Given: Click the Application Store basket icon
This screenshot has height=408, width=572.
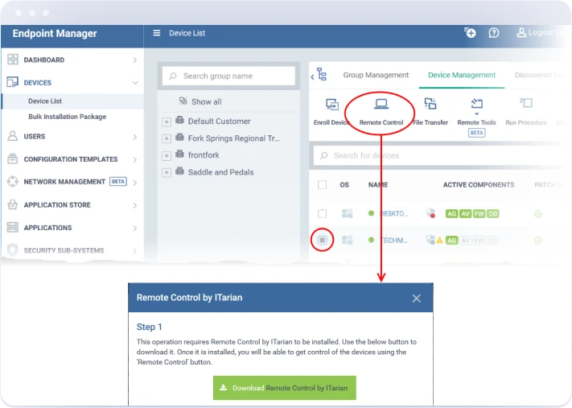Looking at the screenshot, I should 12,204.
